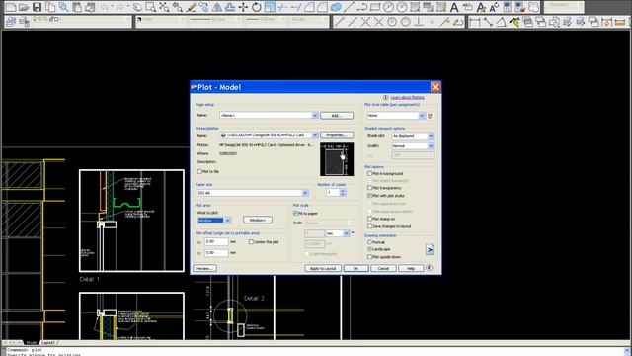Increase number of copies with spinner
The height and width of the screenshot is (356, 632).
343,191
